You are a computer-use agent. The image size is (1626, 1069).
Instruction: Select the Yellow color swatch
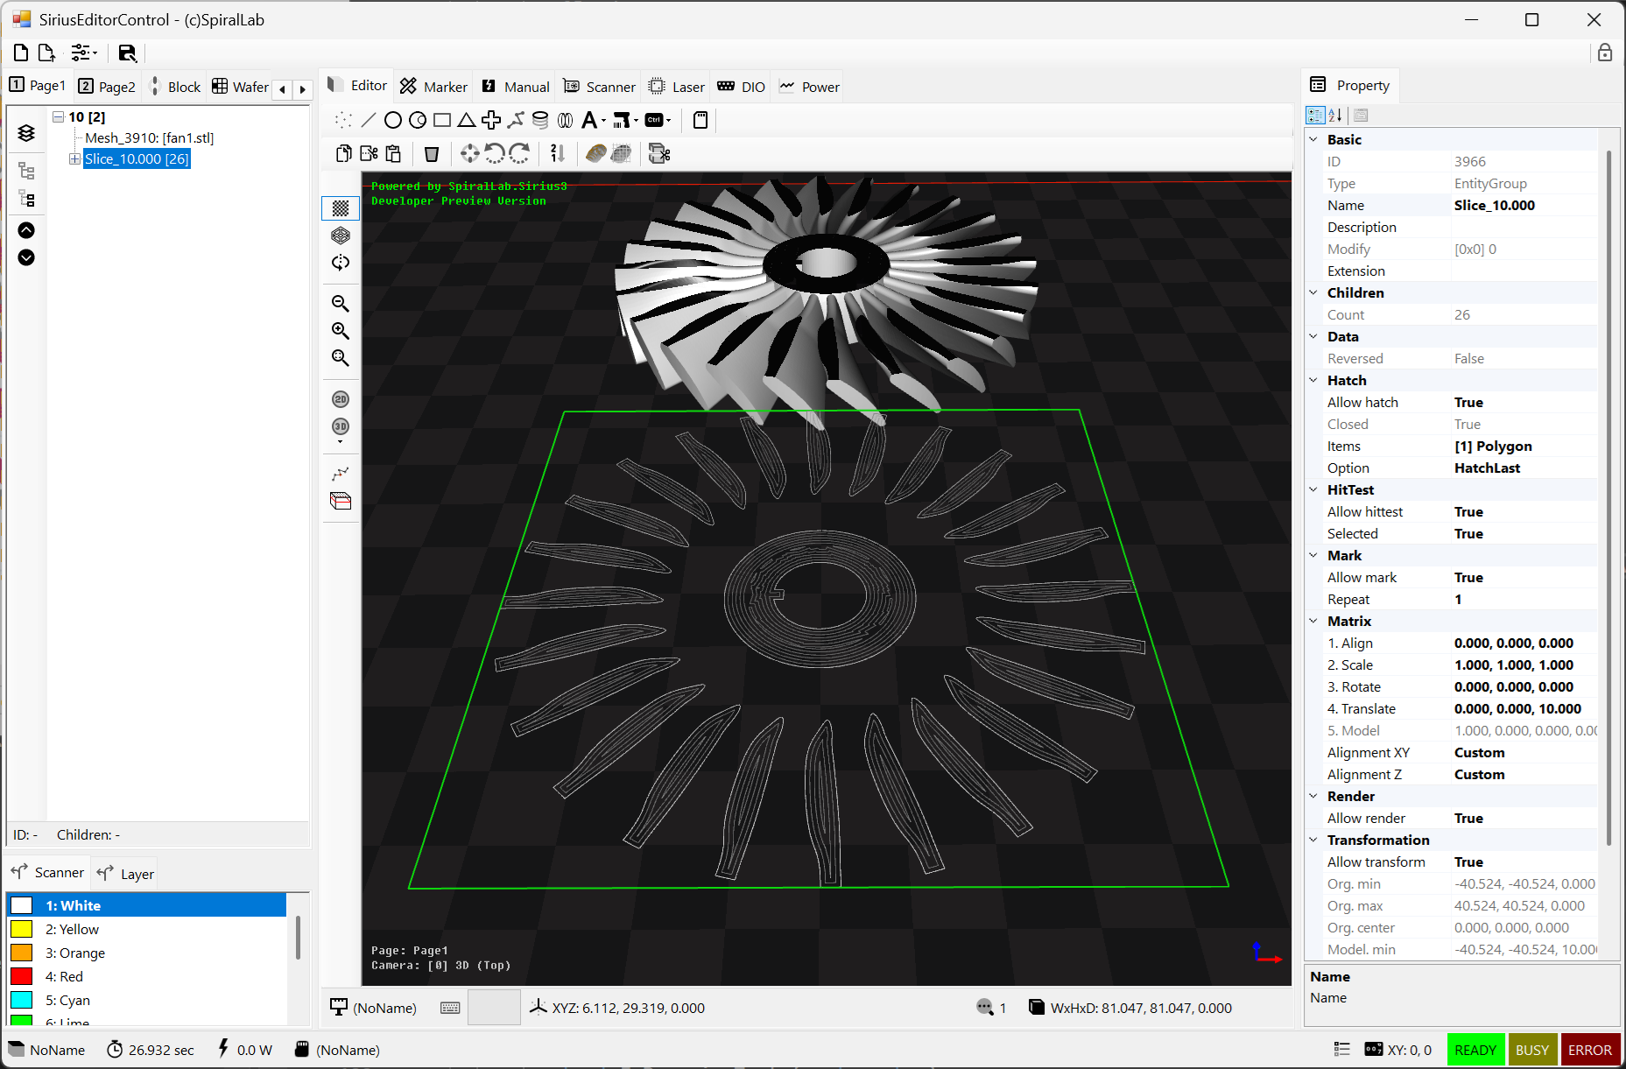point(22,929)
